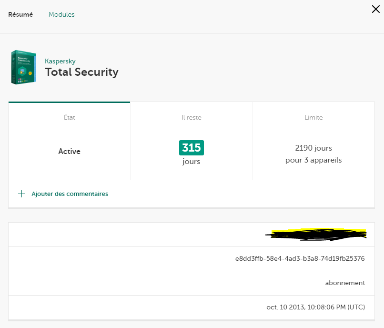The image size is (384, 328).
Task: Select the Résumé tab
Action: pyautogui.click(x=20, y=14)
